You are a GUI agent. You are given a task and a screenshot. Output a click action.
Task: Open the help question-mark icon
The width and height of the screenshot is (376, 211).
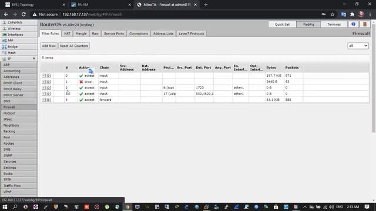(x=353, y=25)
